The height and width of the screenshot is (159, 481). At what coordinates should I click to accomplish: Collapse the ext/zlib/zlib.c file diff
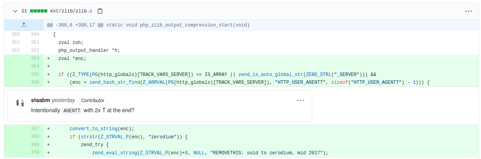[15, 11]
